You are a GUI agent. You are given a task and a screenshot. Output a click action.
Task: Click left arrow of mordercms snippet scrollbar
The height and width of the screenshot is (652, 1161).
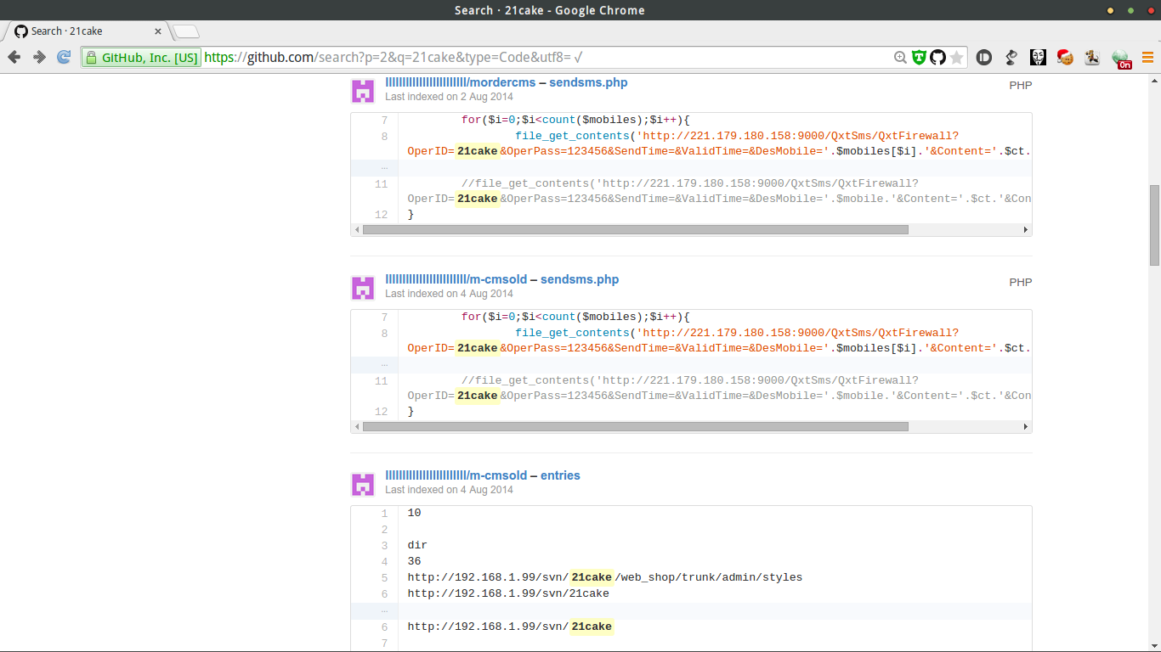pyautogui.click(x=357, y=229)
